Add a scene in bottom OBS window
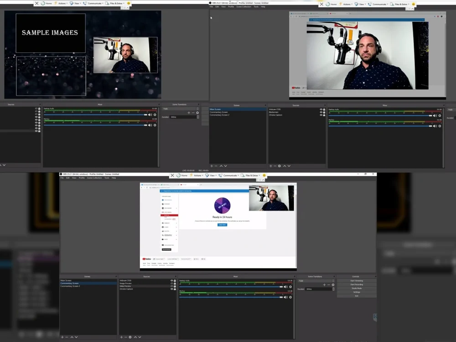The image size is (456, 342). pyautogui.click(x=62, y=337)
